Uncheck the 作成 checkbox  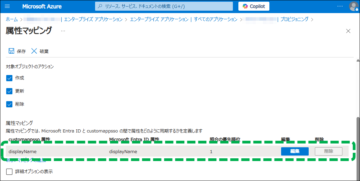(x=9, y=78)
